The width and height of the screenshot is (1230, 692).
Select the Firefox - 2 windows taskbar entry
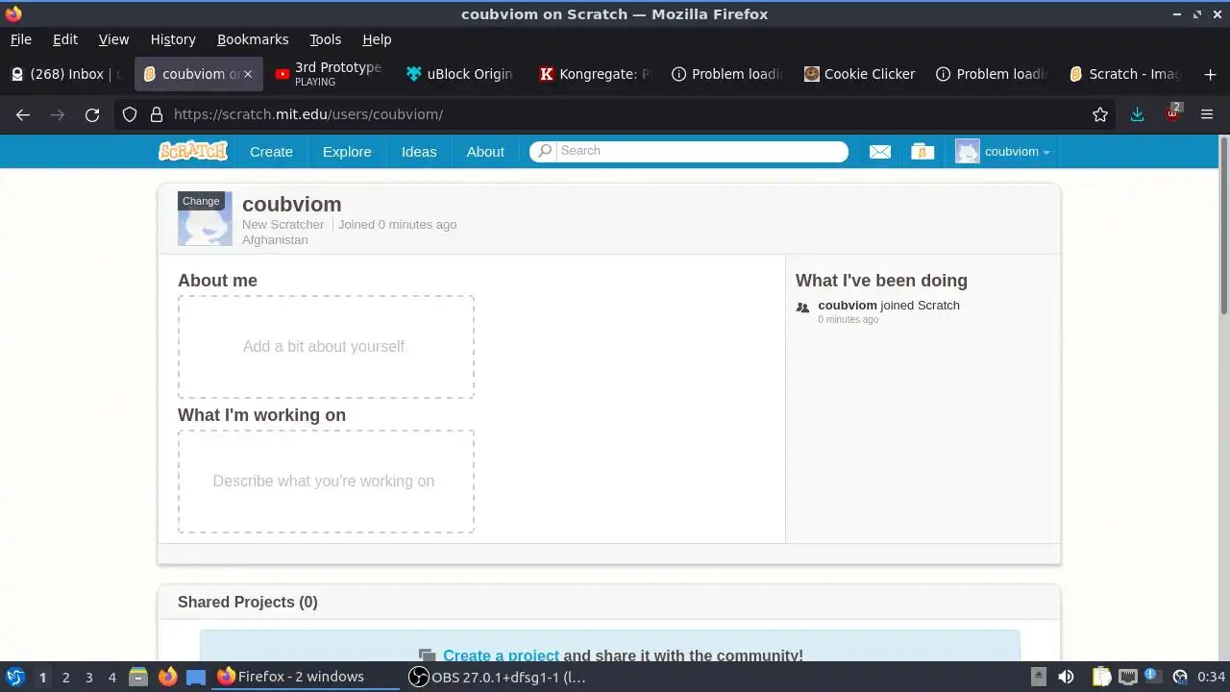pyautogui.click(x=304, y=677)
